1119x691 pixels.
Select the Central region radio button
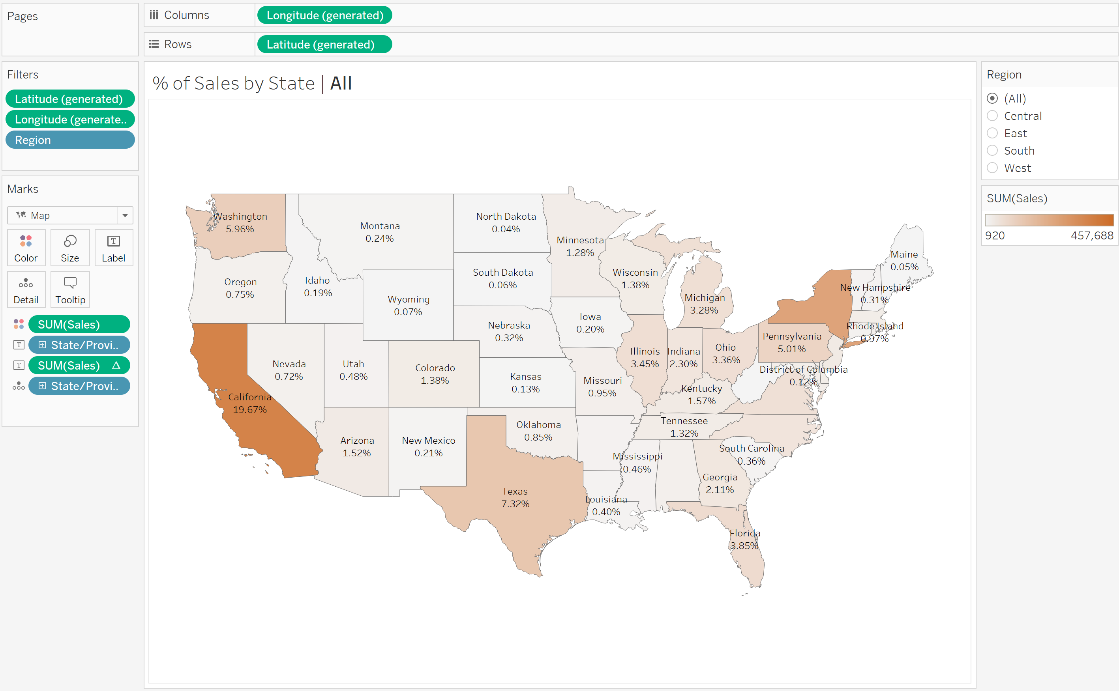tap(992, 116)
